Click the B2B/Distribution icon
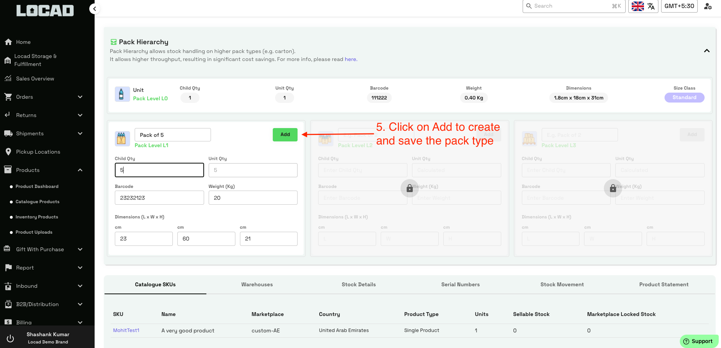Viewport: 721px width, 348px height. click(8, 304)
